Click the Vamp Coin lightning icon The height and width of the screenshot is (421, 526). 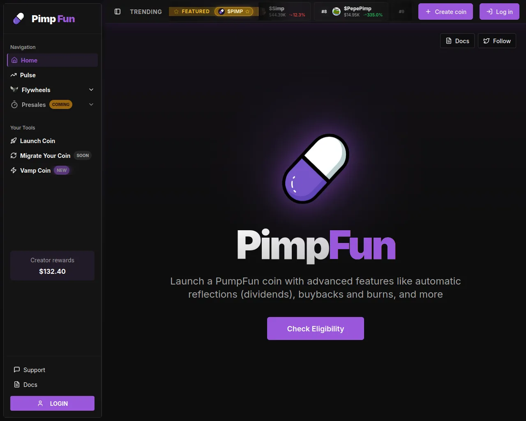14,170
